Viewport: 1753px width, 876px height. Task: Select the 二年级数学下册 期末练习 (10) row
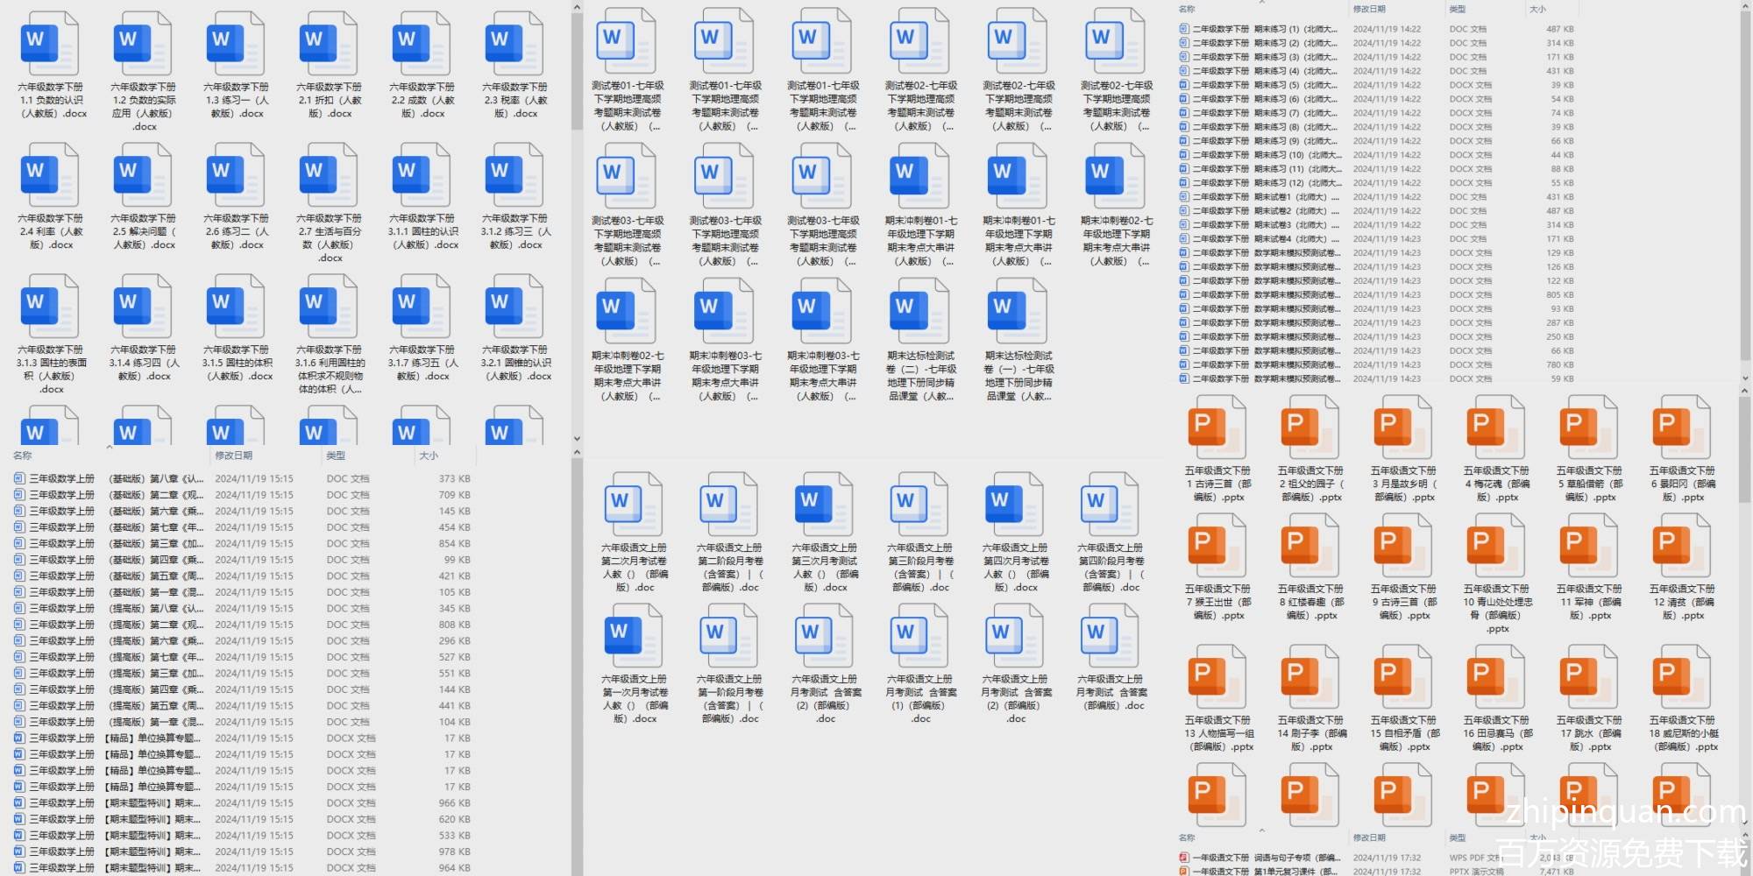[1262, 155]
